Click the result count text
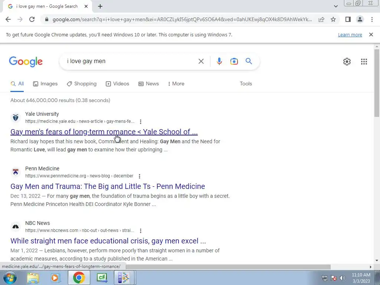 [x=60, y=100]
